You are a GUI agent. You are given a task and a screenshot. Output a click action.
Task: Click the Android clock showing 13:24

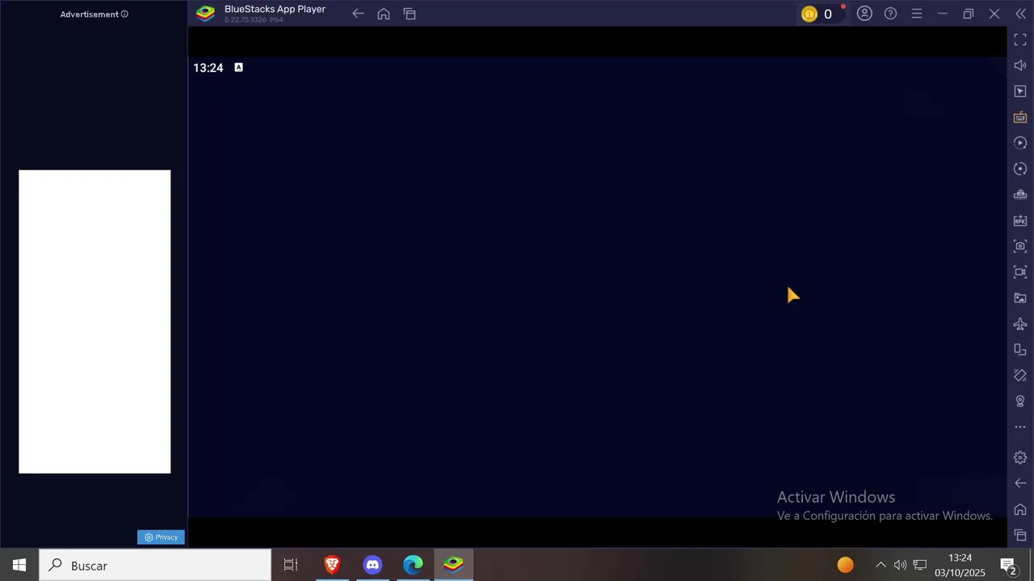click(x=208, y=68)
